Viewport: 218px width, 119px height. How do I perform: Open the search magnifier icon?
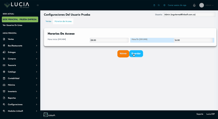(159, 5)
